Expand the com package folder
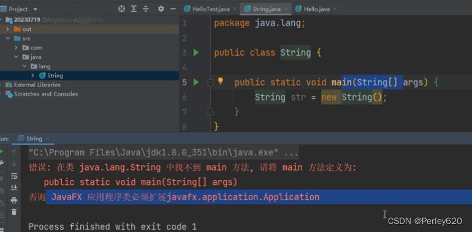Screen dimensions: 472x232 (x=16, y=48)
